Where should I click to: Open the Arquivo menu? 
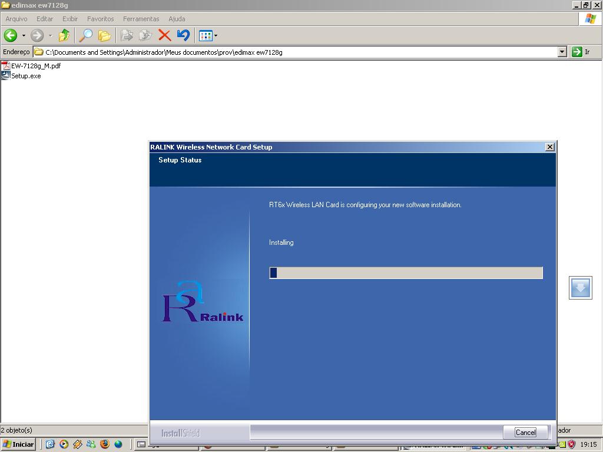tap(16, 19)
